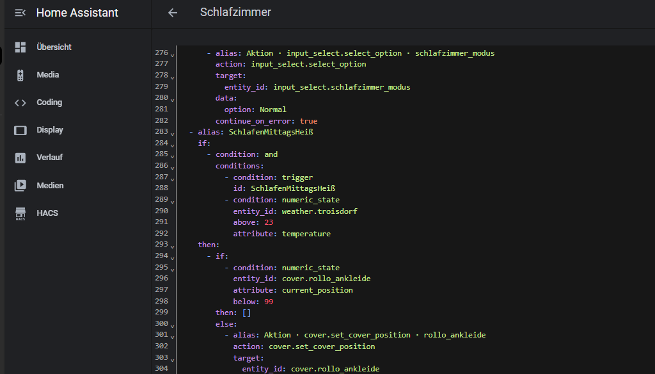Viewport: 655px width, 374px height.
Task: Click the Schlafzimmer page title
Action: tap(235, 12)
